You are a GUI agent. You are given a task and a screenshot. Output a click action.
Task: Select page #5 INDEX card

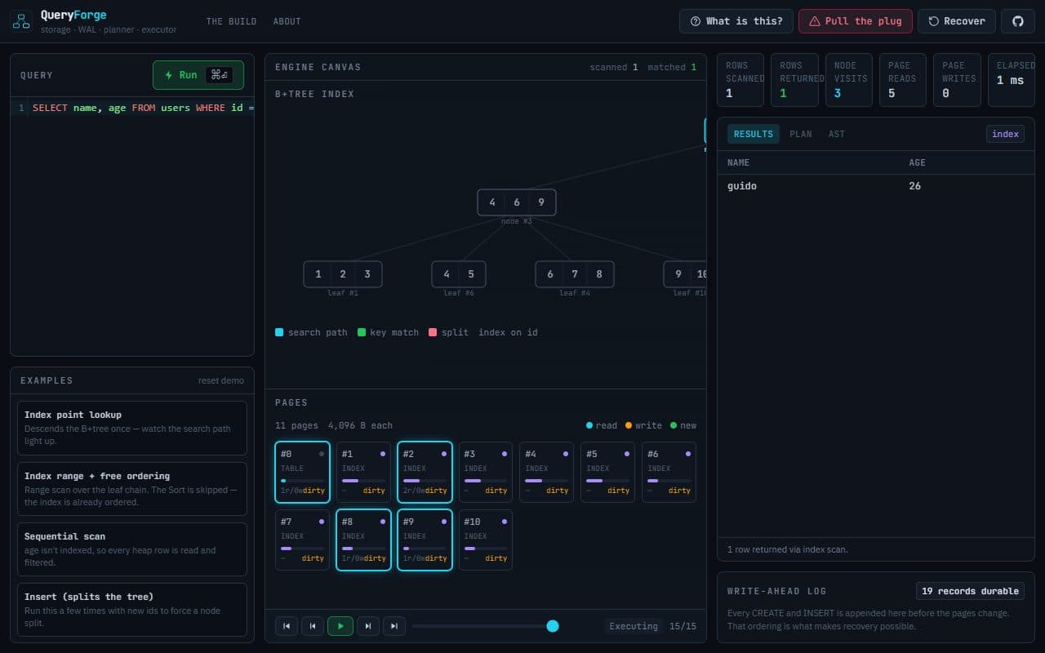(x=607, y=472)
